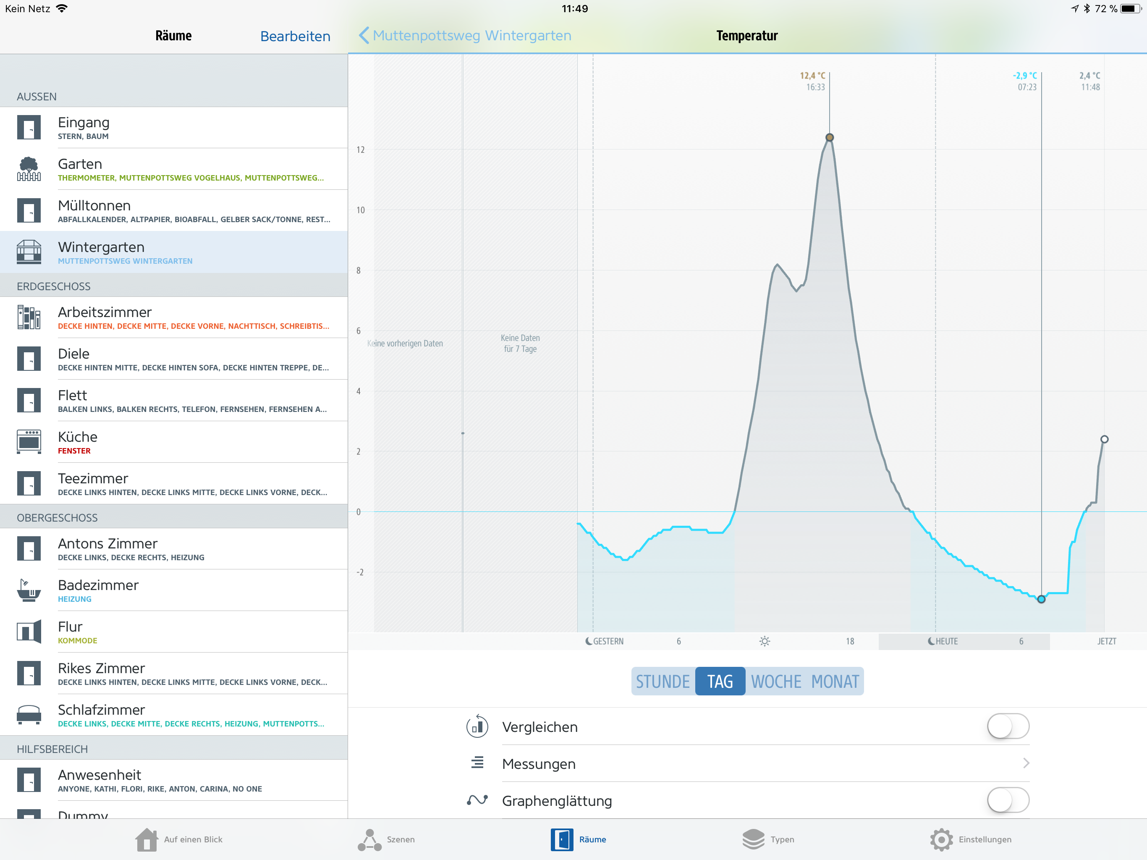Open the Szenen tab icon
The width and height of the screenshot is (1147, 860).
click(369, 839)
